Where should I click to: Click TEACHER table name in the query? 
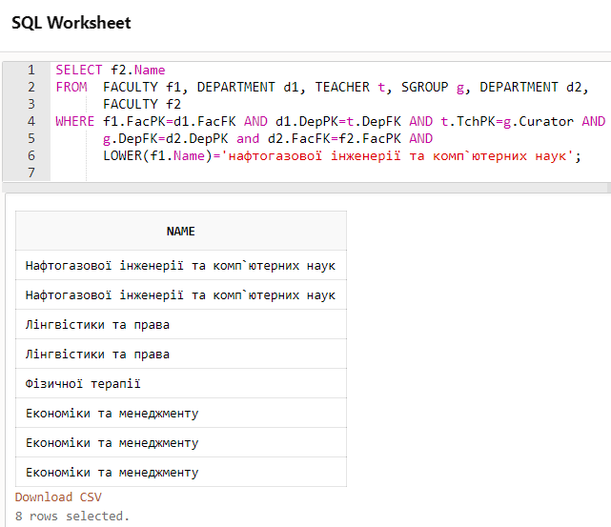pyautogui.click(x=342, y=87)
